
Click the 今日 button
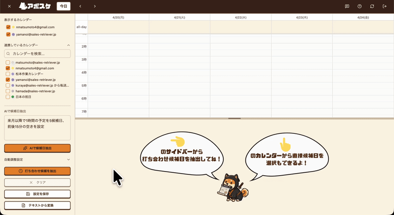(64, 6)
